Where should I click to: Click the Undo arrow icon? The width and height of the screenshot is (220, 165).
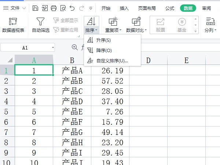tap(72, 8)
